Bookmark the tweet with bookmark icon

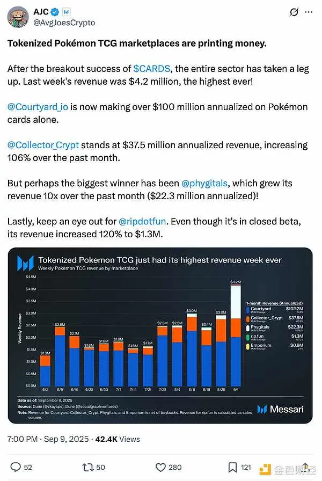pyautogui.click(x=232, y=467)
